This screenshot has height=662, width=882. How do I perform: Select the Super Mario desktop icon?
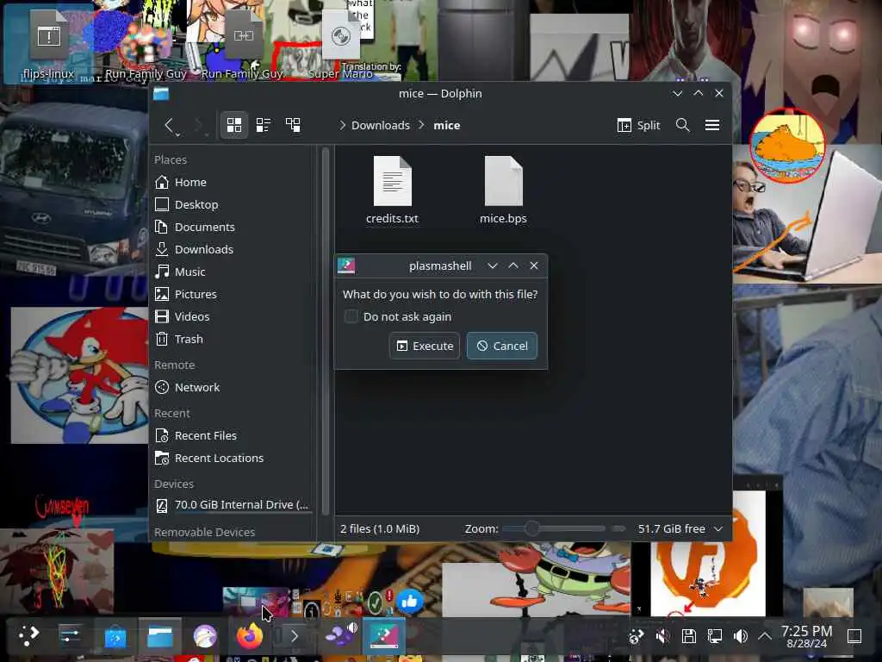pos(340,47)
